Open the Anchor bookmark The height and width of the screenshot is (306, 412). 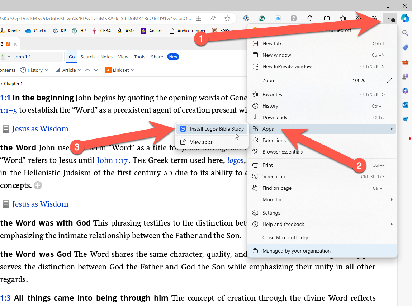(152, 31)
